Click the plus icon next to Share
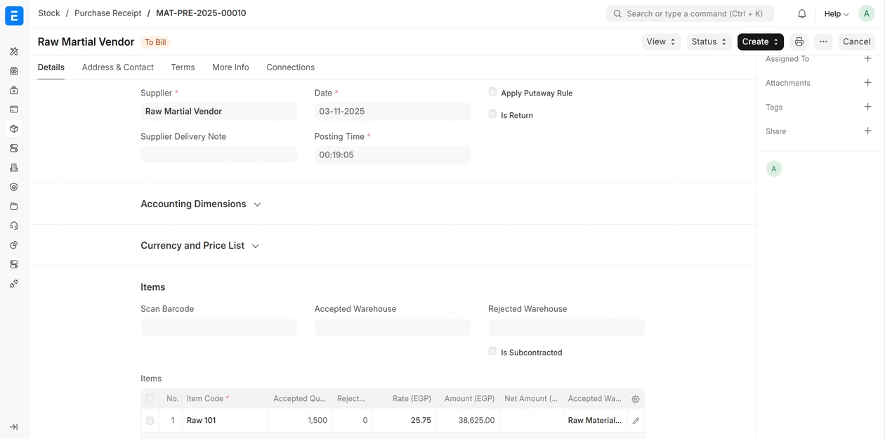The height and width of the screenshot is (439, 885). [867, 131]
